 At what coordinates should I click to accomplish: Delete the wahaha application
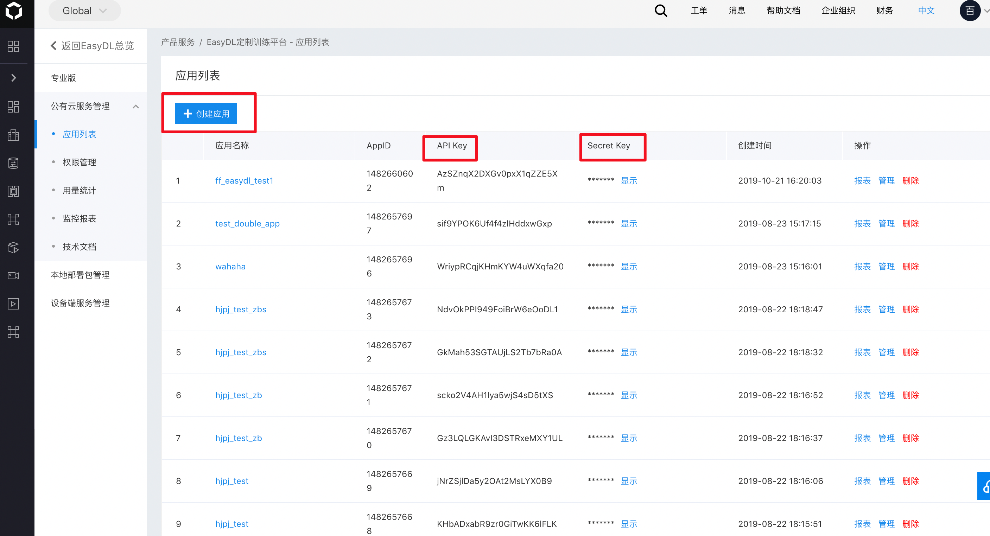910,266
